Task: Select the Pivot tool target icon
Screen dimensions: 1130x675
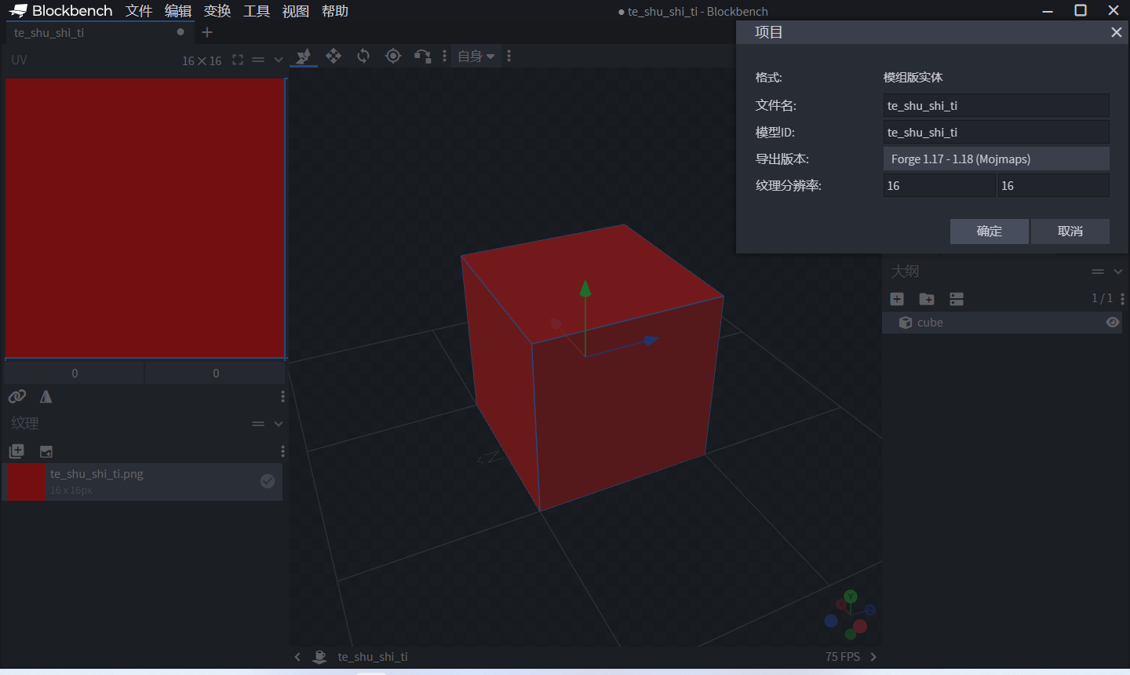Action: pos(393,56)
